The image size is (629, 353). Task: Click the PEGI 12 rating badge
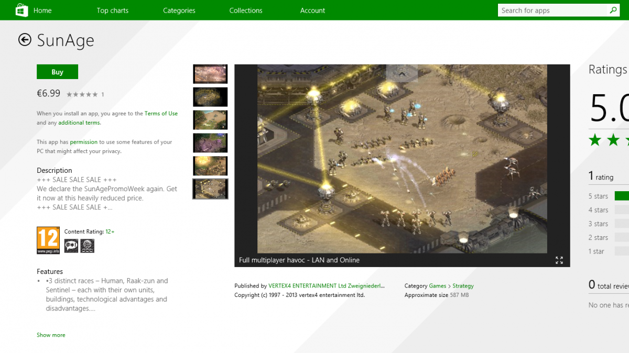pos(48,240)
